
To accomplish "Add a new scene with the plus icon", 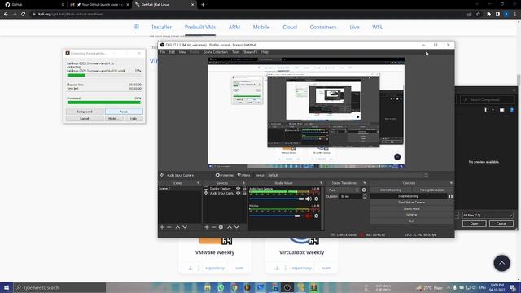I will coord(162,227).
